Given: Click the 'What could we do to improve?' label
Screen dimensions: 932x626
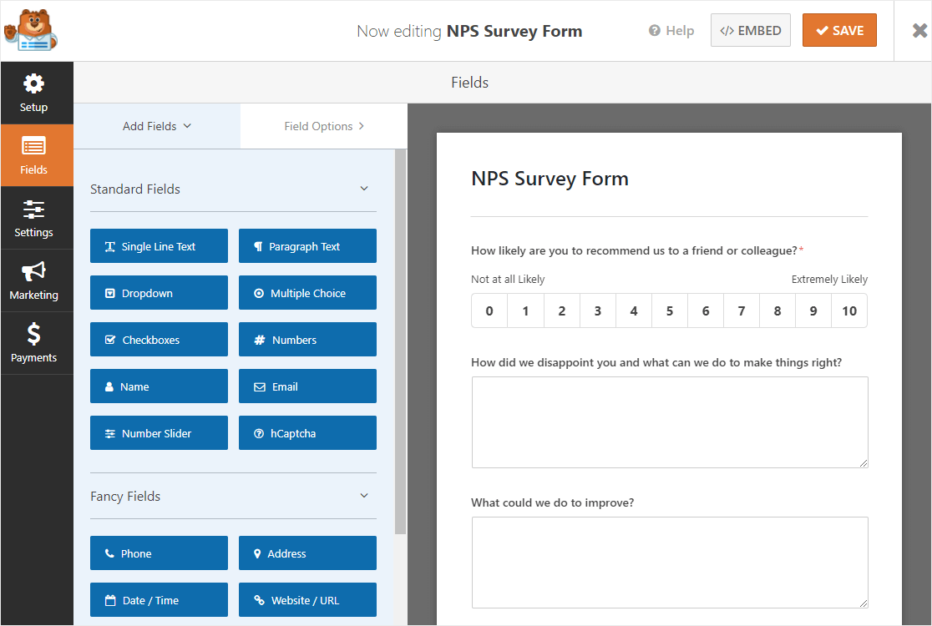Looking at the screenshot, I should coord(552,502).
